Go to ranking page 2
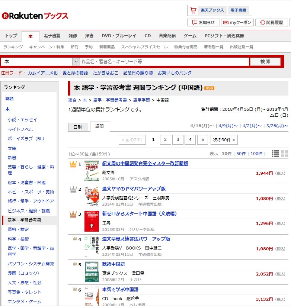 [166, 140]
